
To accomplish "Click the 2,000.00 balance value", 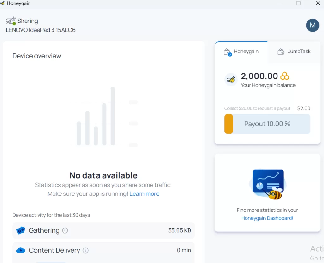I will coord(259,76).
